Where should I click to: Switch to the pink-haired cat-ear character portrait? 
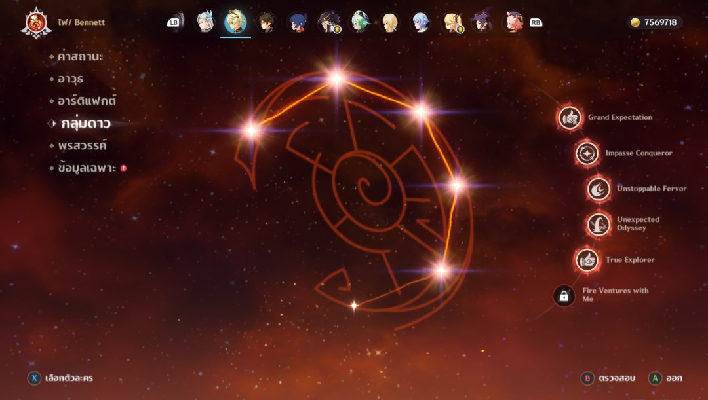tap(513, 22)
